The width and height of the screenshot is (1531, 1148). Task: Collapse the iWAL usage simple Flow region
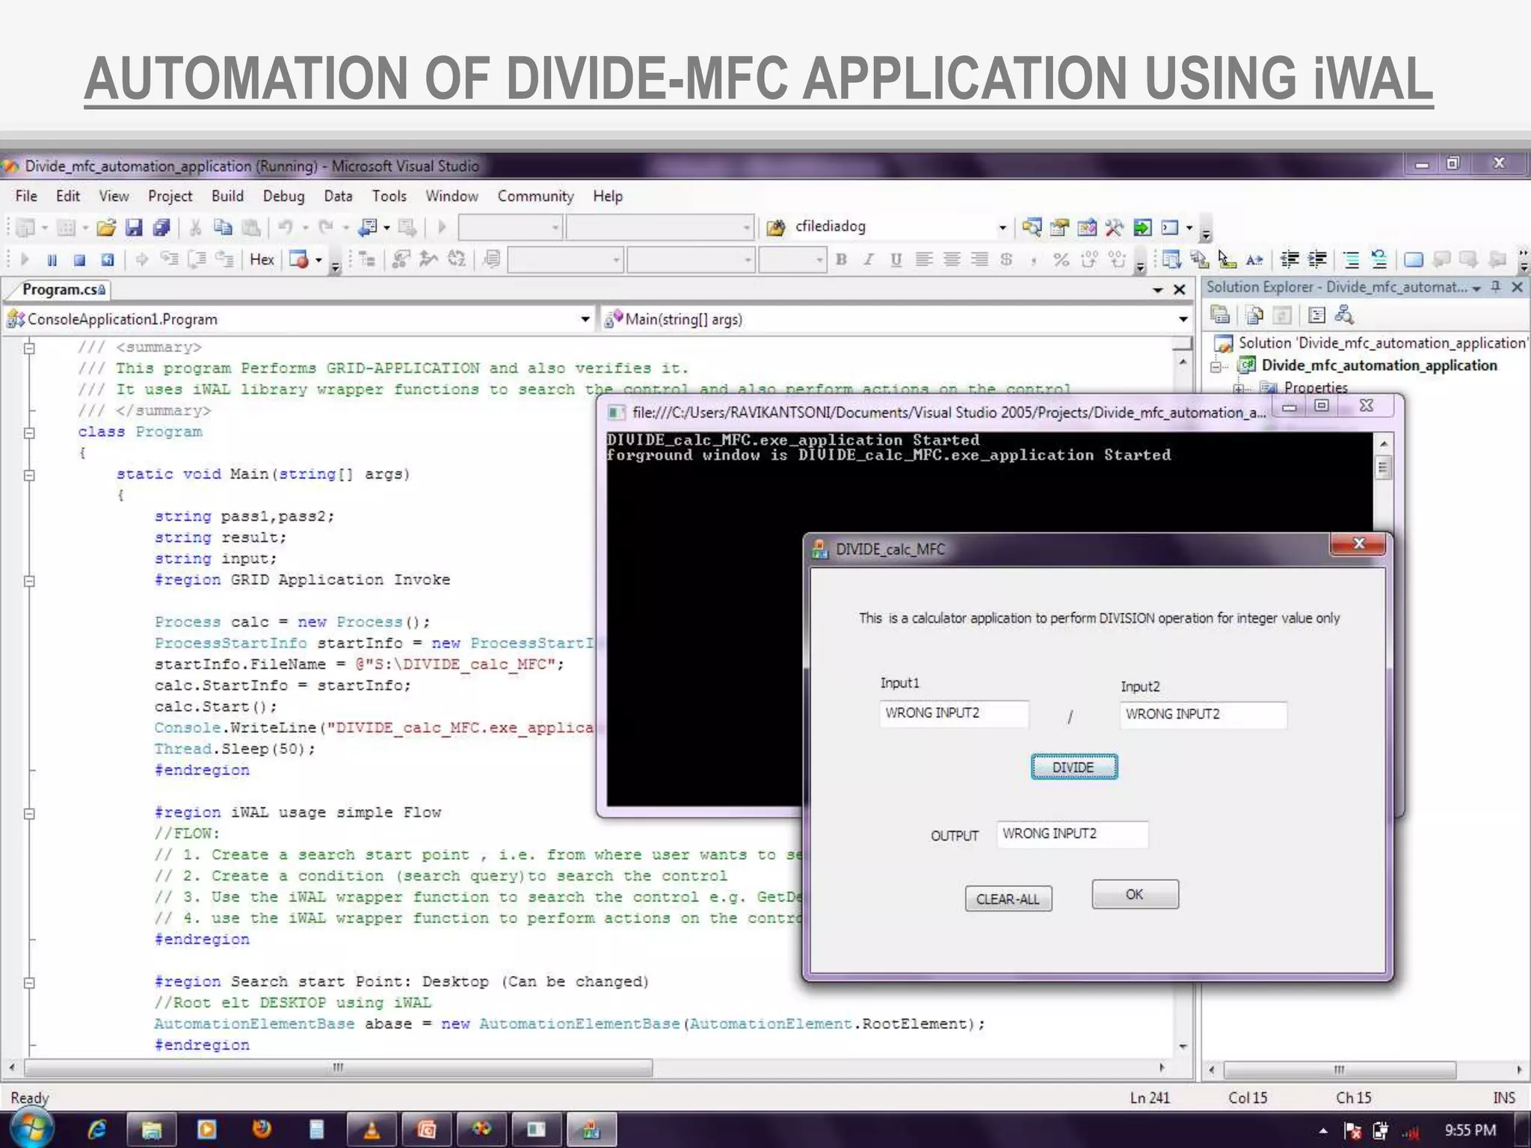29,813
